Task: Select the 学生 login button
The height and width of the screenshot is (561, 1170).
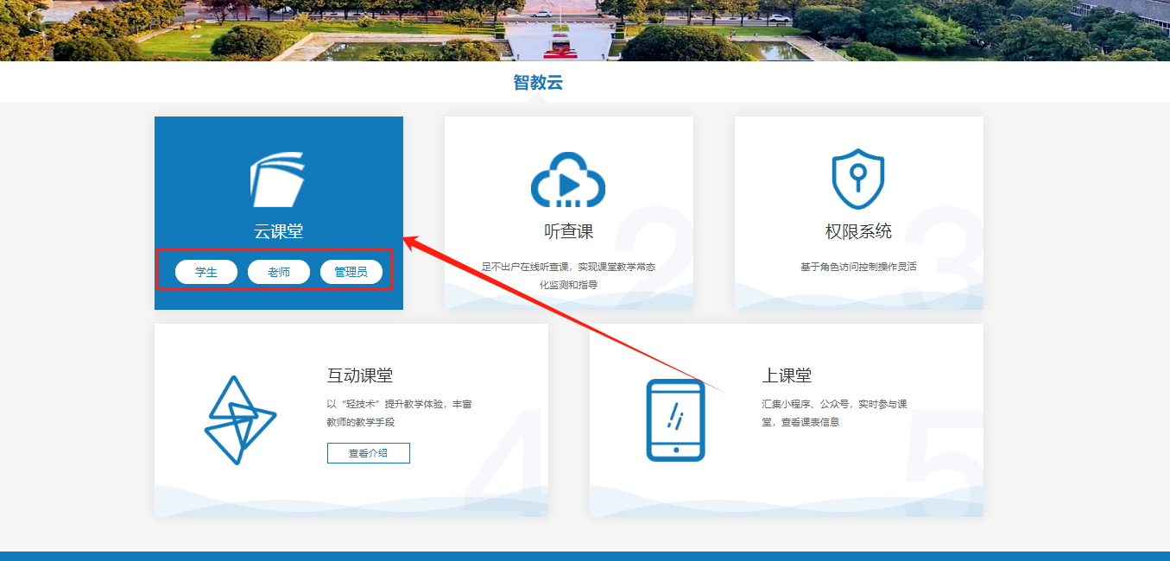Action: [x=206, y=272]
